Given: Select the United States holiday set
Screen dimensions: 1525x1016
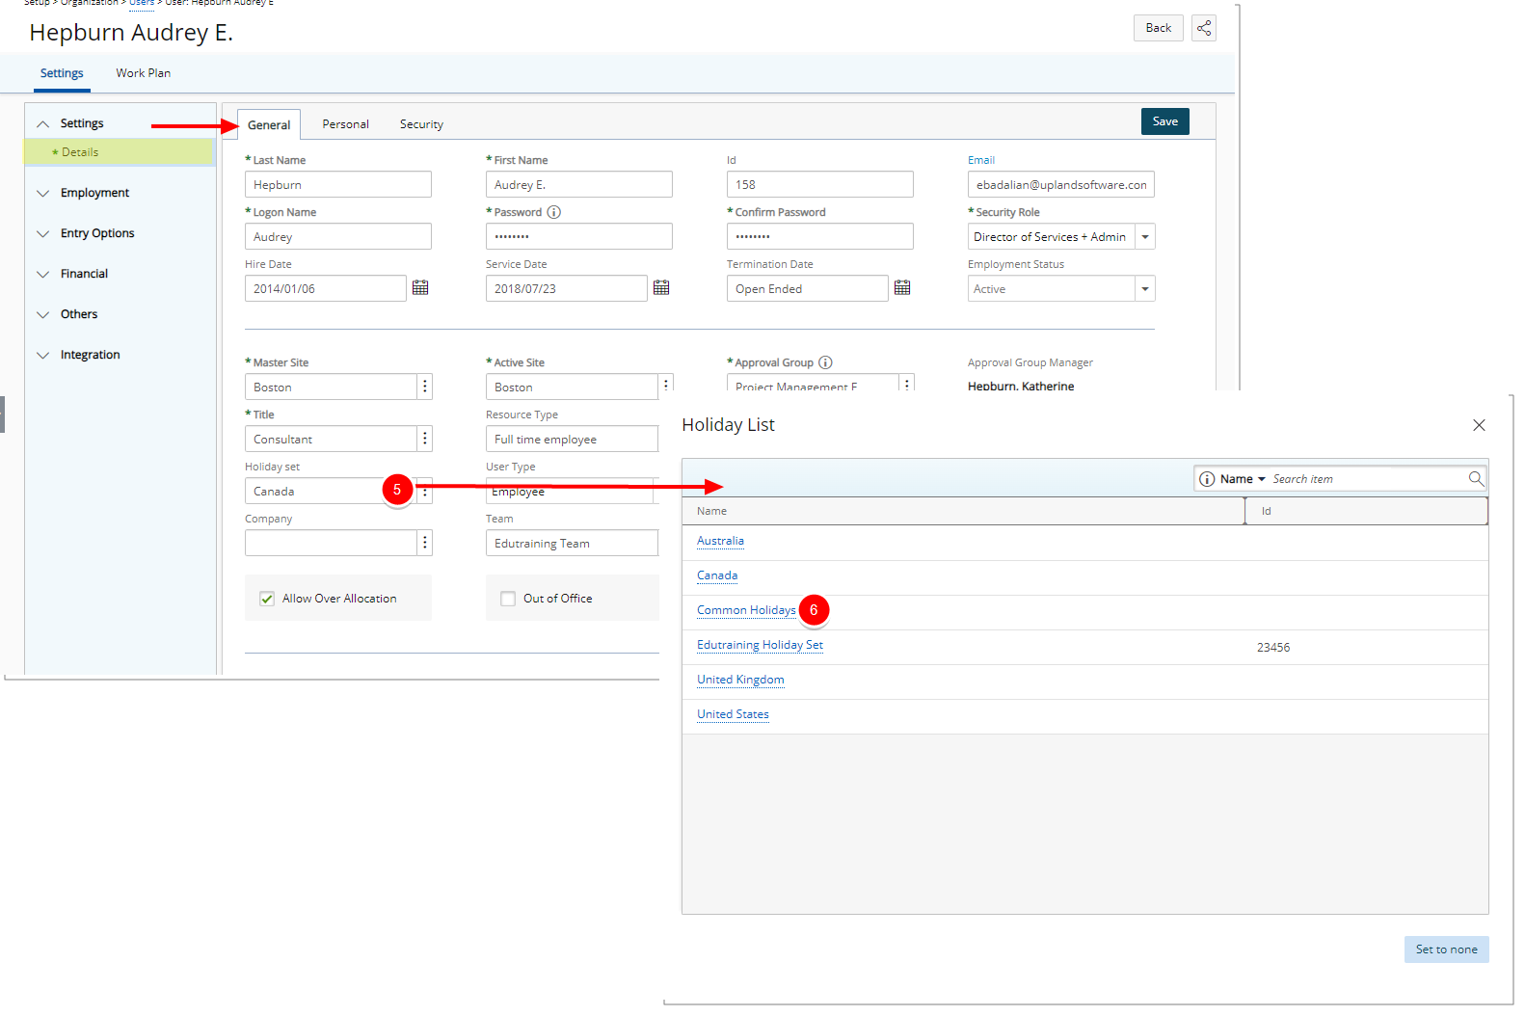Looking at the screenshot, I should pyautogui.click(x=733, y=714).
